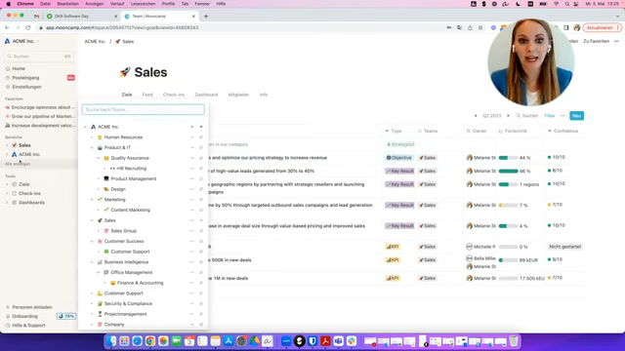Open Finder from the Dock

[x=111, y=341]
